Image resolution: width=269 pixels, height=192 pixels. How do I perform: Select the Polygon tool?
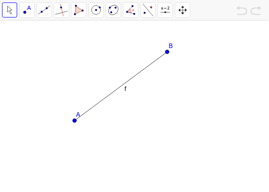click(x=79, y=10)
